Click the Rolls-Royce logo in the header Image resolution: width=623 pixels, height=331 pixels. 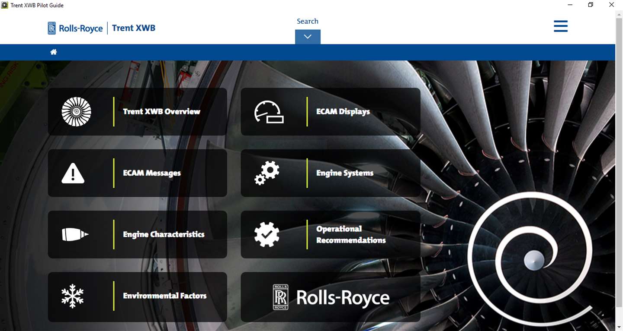[75, 28]
